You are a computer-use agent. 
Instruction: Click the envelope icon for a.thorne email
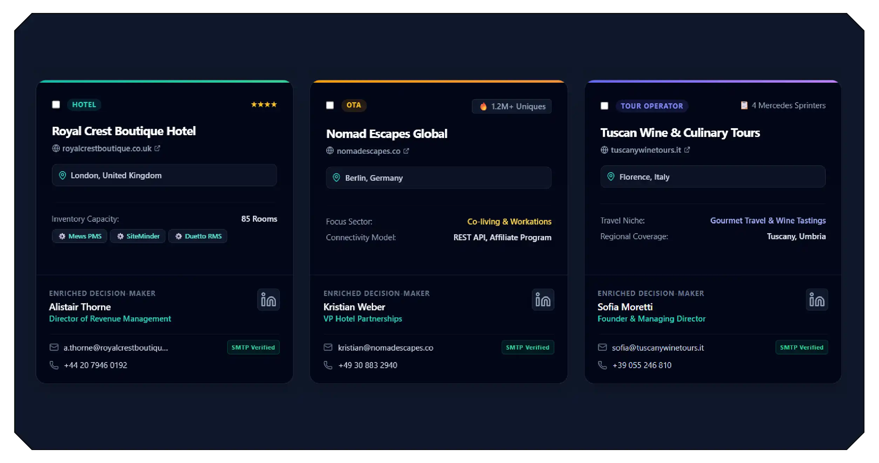click(x=54, y=347)
